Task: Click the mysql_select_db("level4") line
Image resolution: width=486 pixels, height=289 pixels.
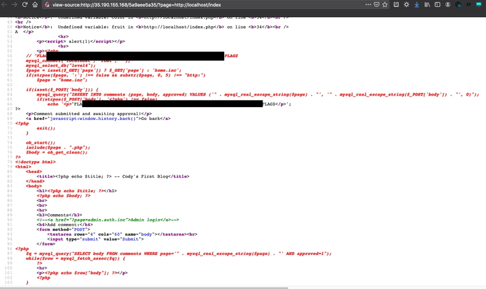Action: tap(61, 66)
